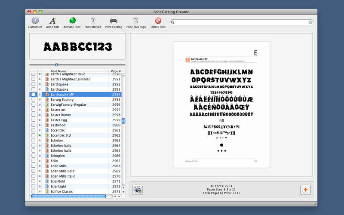Check the box for EdenLight
Image resolution: width=344 pixels, height=215 pixels.
pos(33,186)
